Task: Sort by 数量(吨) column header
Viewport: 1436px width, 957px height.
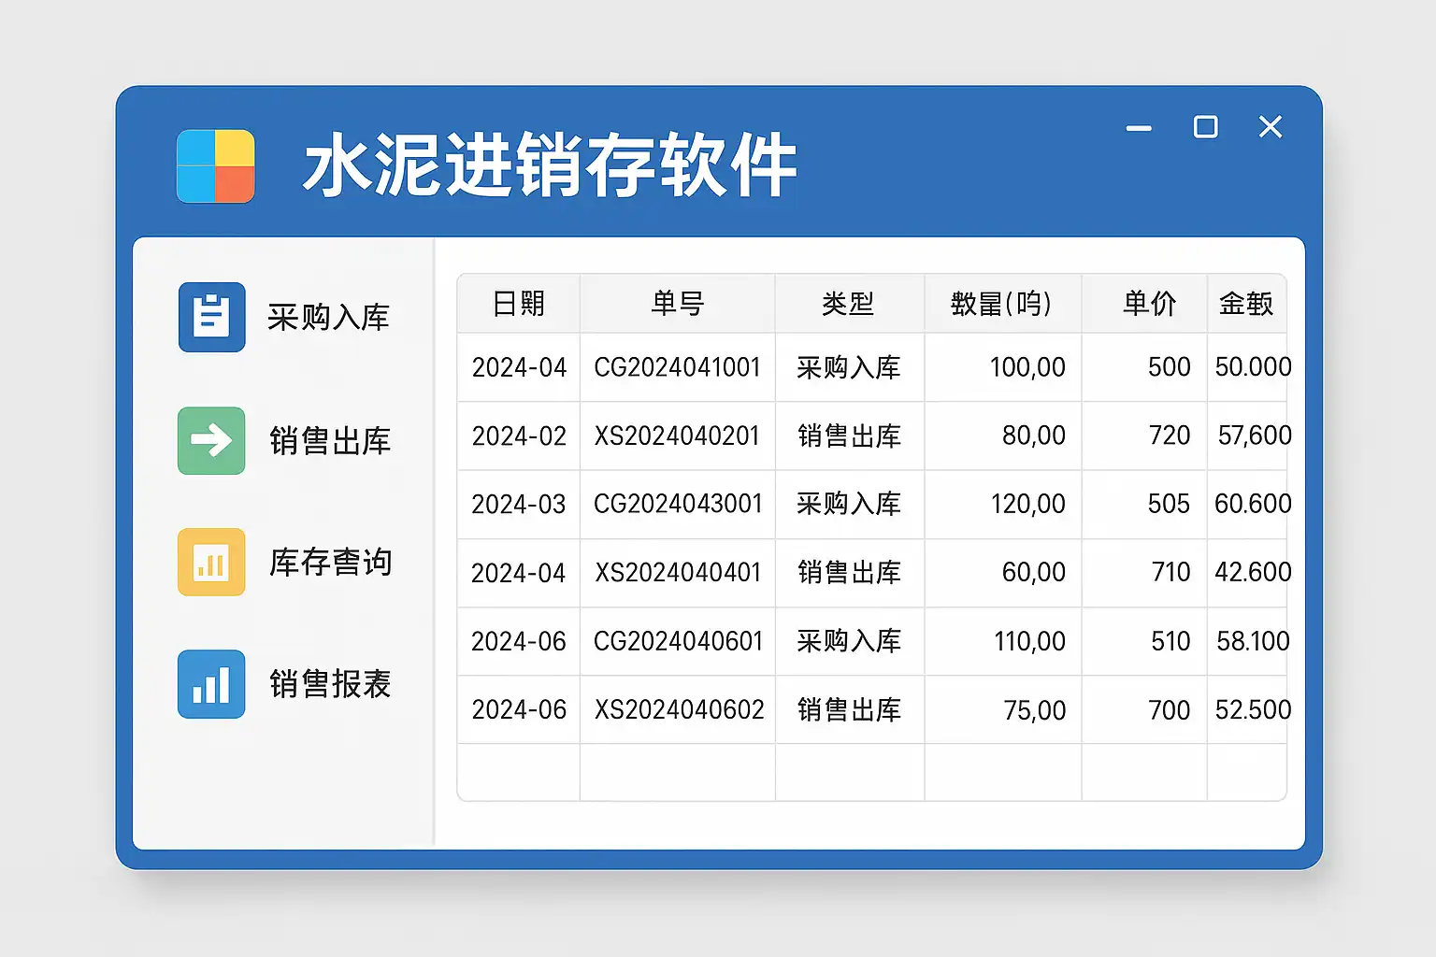Action: tap(1001, 304)
